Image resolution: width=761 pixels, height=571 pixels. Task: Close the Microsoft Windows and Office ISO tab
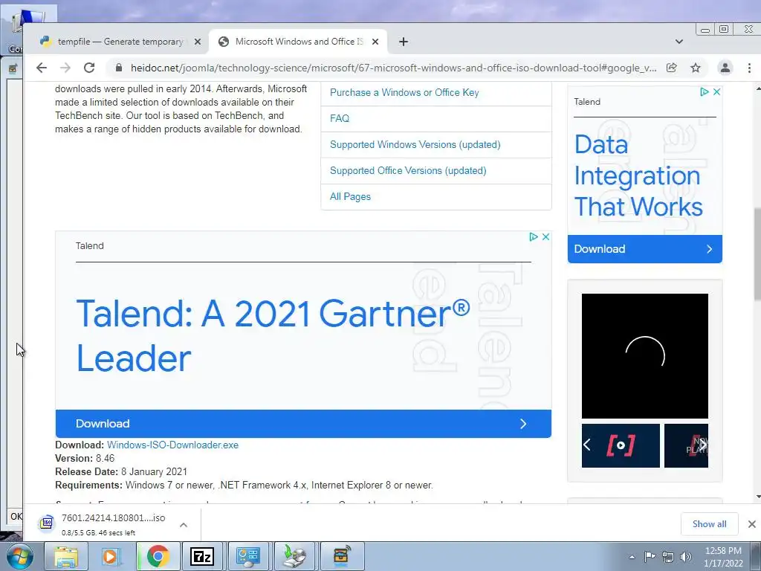[x=375, y=42]
